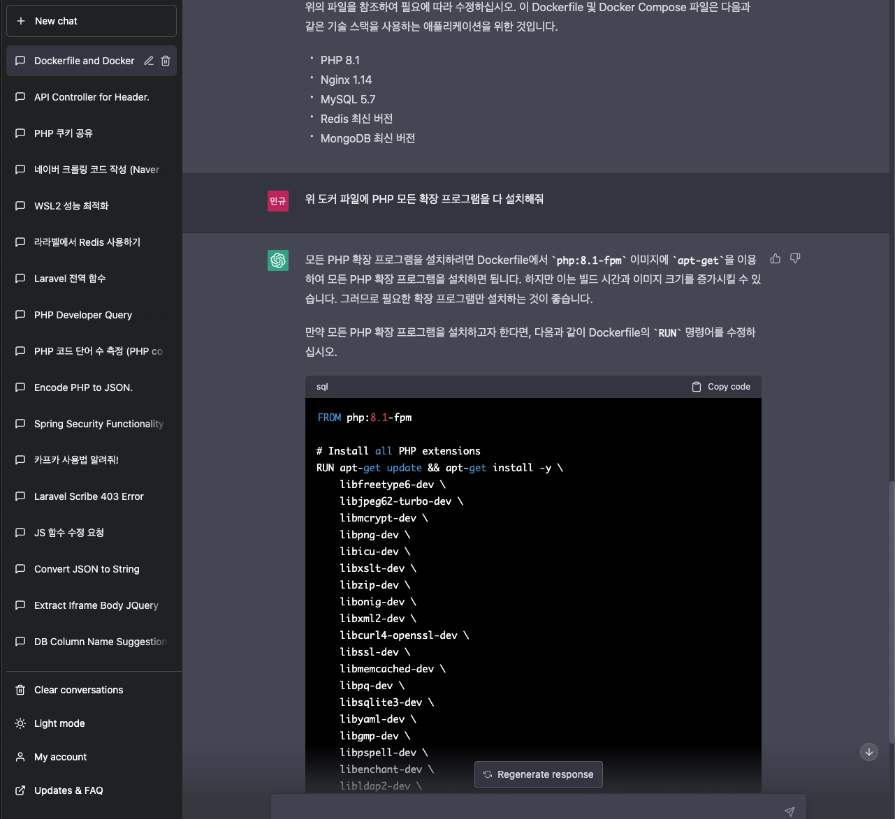895x819 pixels.
Task: Open the 라라벨에서 Redis 사용하기 conversation
Action: pos(92,242)
